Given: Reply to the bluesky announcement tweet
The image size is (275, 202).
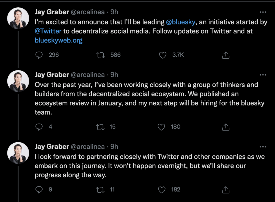Looking at the screenshot, I should 39,55.
